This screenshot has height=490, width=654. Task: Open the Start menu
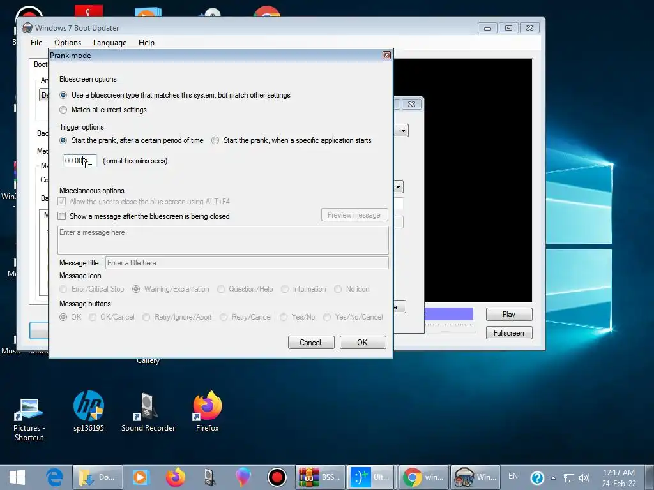pos(17,477)
